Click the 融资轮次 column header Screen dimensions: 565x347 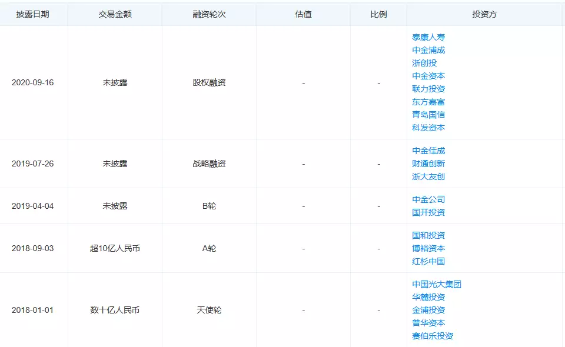[x=209, y=14]
